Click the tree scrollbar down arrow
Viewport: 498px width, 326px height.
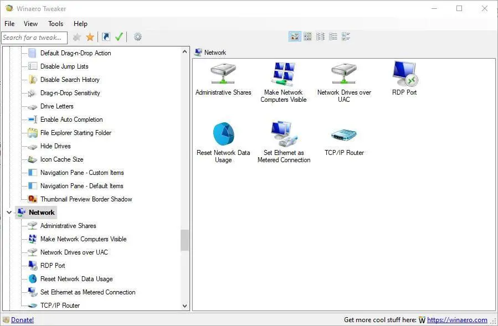pos(185,306)
